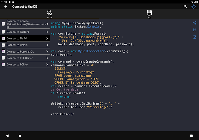Expand the Connect to PostgreSQL chevron

pos(47,51)
